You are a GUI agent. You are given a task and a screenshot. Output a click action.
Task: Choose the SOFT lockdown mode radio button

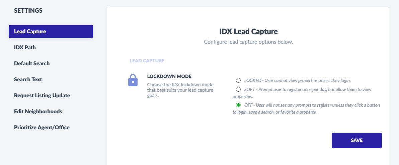[238, 89]
